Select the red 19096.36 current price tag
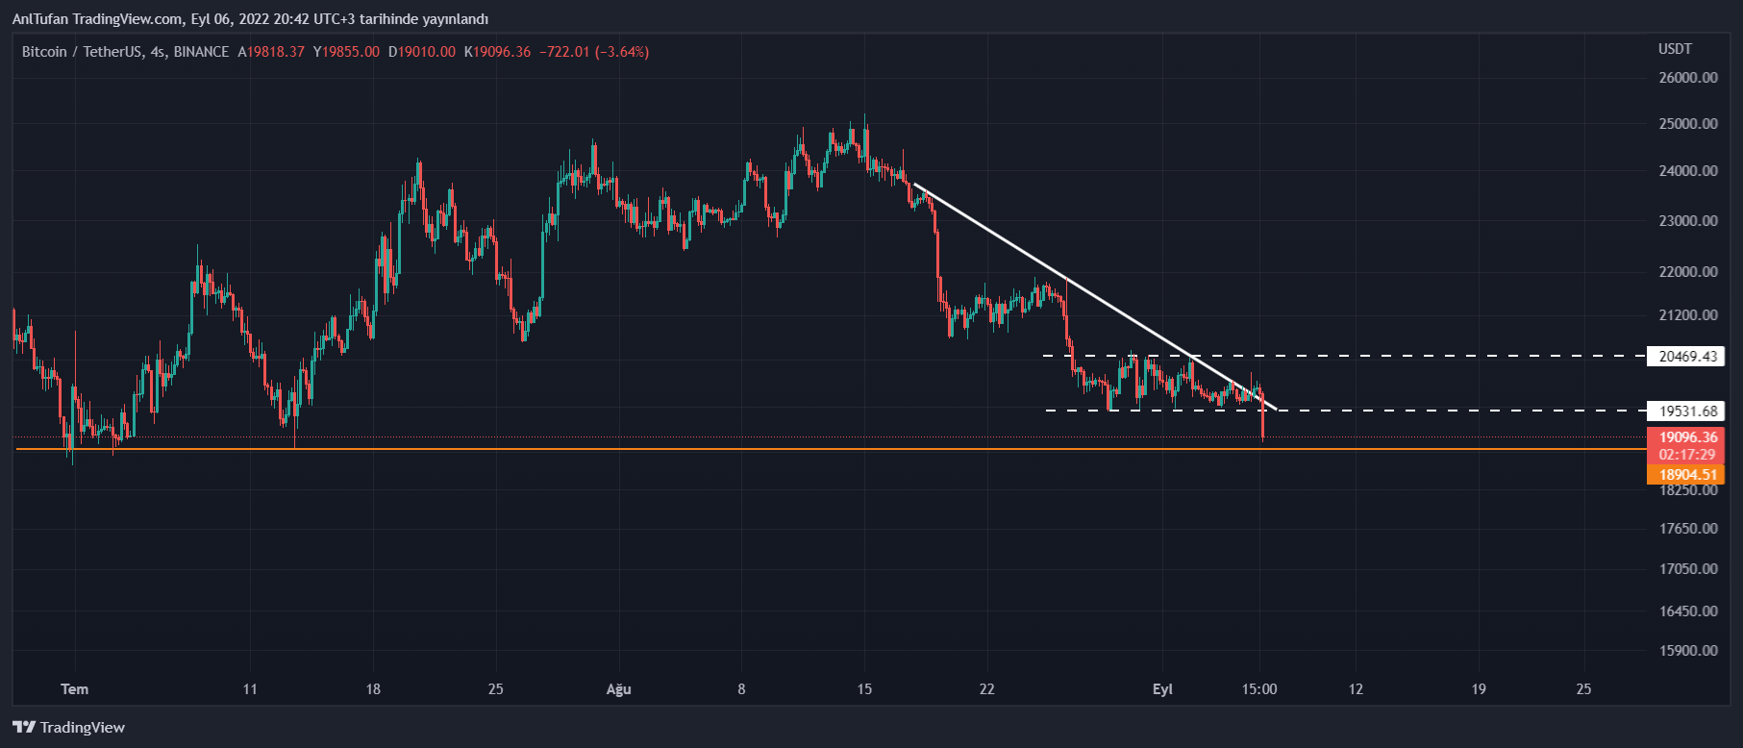This screenshot has height=748, width=1743. click(1687, 437)
